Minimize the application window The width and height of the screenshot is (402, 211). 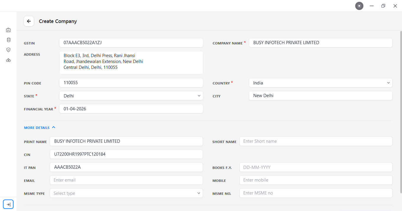[x=372, y=6]
